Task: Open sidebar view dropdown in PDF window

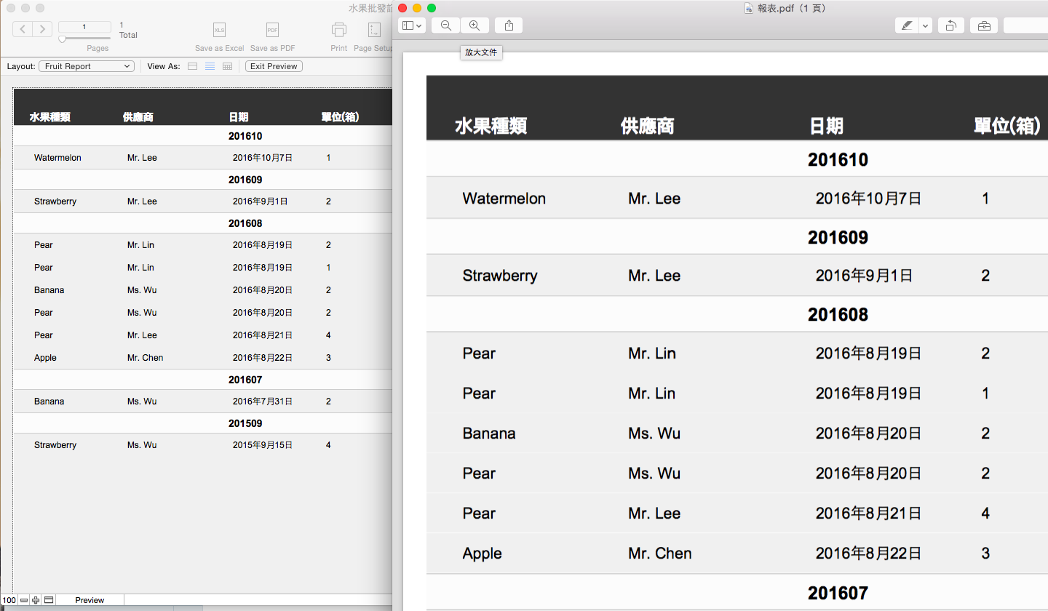Action: [412, 25]
